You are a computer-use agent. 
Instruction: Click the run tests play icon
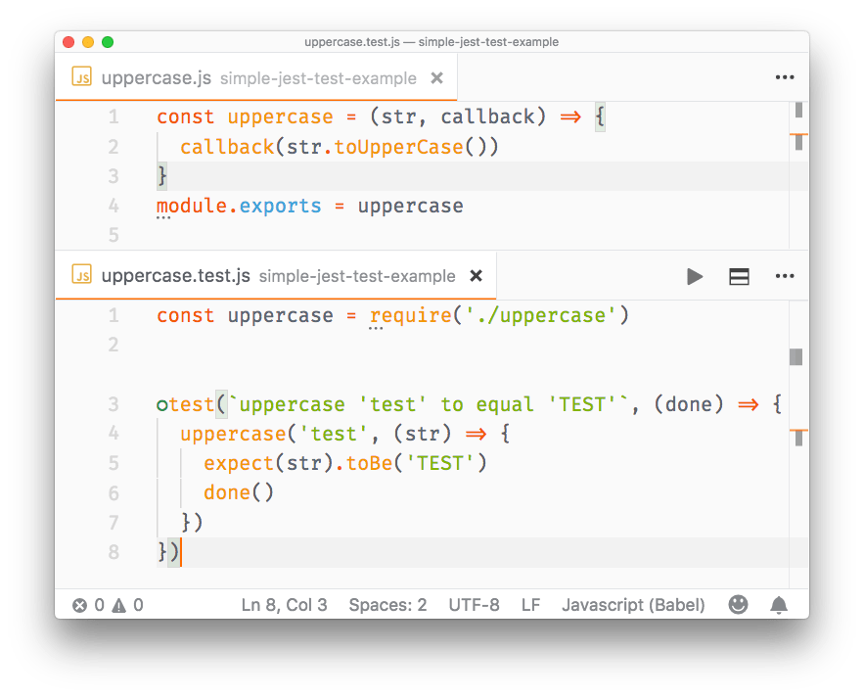click(695, 276)
